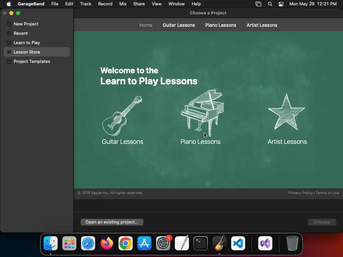The width and height of the screenshot is (343, 257).
Task: Switch to the Guitar Lessons tab
Action: [179, 25]
